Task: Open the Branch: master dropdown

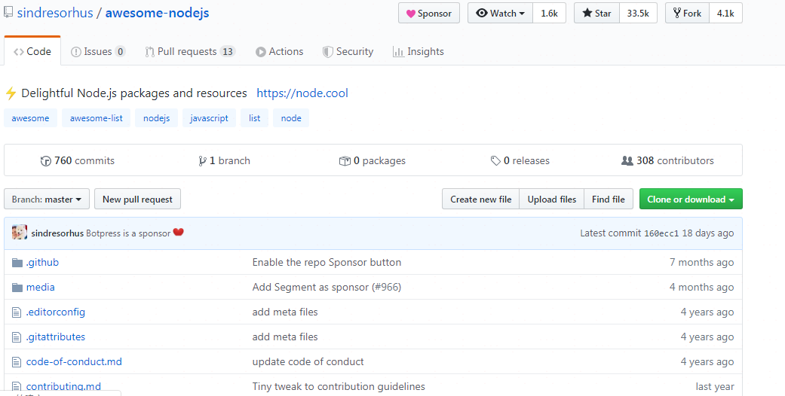Action: coord(47,200)
